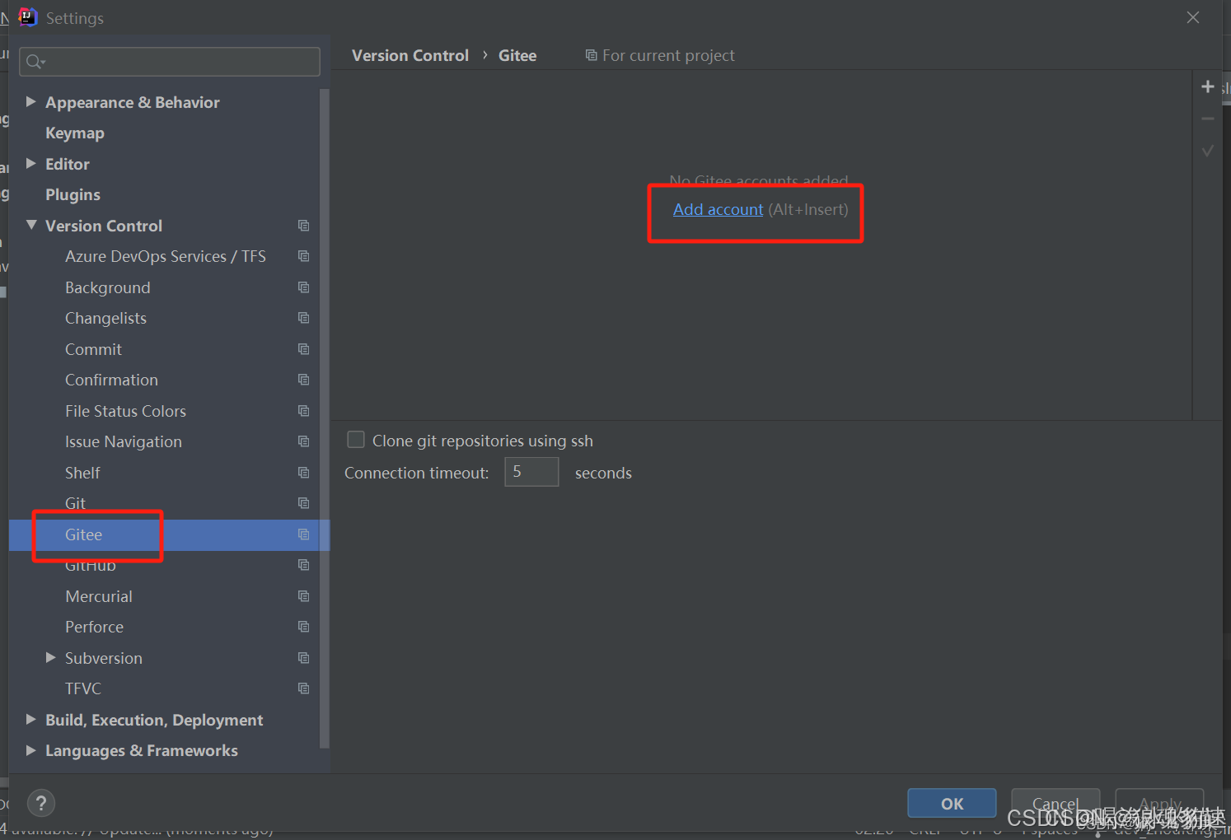Click project-level icon on Issue Navigation row

click(x=303, y=441)
